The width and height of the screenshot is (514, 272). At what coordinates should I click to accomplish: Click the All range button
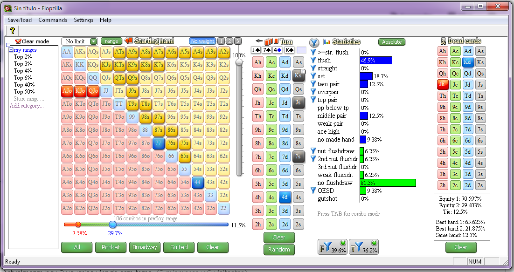(76, 247)
